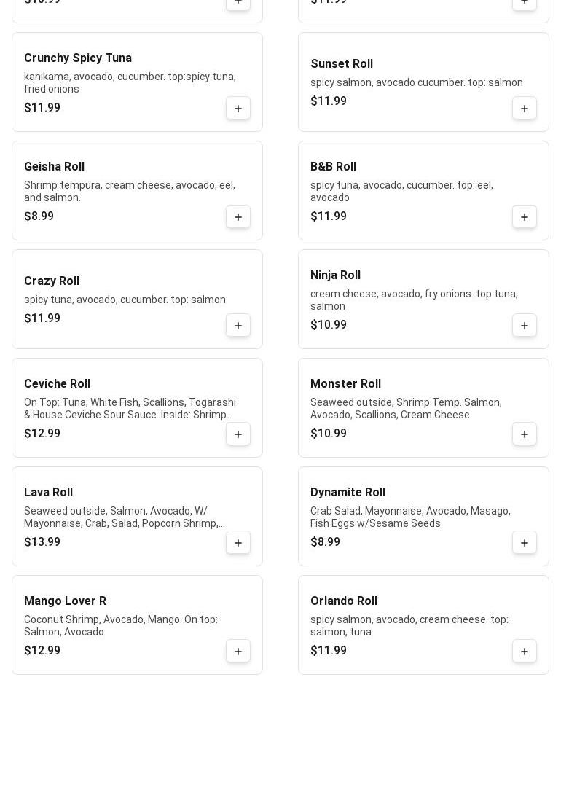Click the Ceviche Roll description text
This screenshot has width=561, height=798.
130,409
